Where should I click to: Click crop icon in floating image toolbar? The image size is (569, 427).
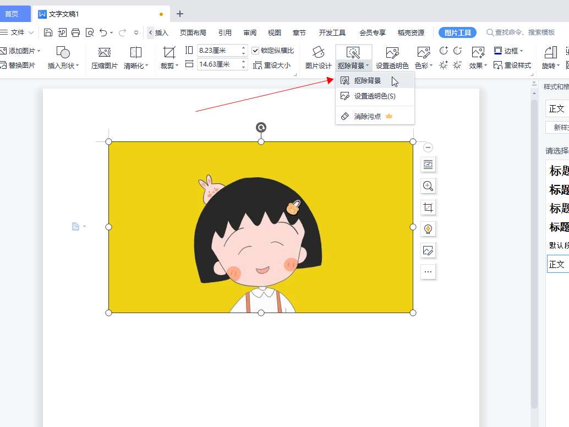click(x=428, y=207)
